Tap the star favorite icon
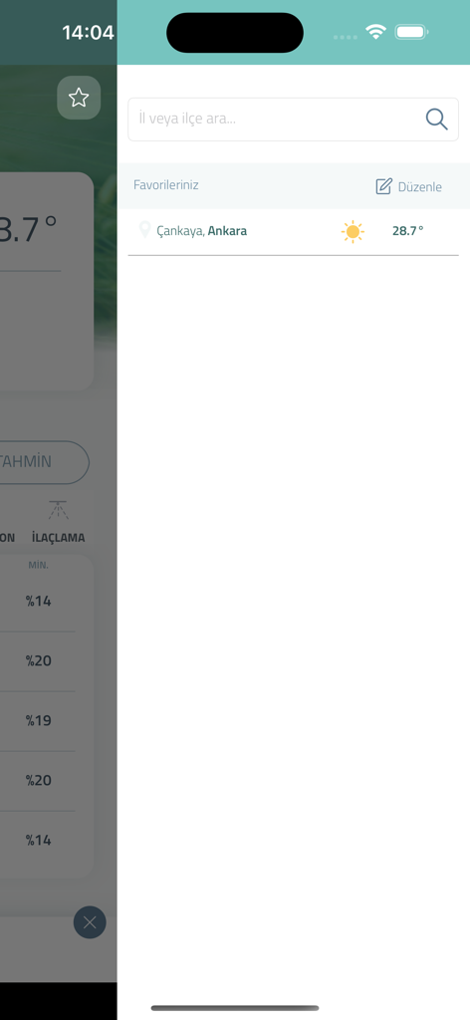470x1020 pixels. coord(79,98)
